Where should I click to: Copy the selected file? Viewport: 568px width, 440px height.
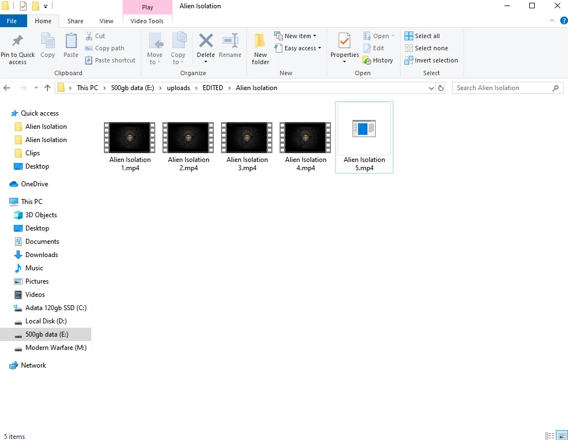click(48, 46)
